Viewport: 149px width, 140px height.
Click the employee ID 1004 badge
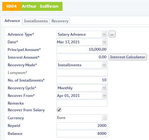pyautogui.click(x=12, y=6)
